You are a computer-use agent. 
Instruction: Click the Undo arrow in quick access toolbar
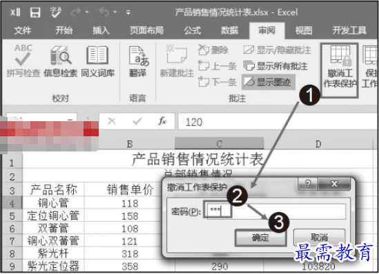[x=104, y=12]
